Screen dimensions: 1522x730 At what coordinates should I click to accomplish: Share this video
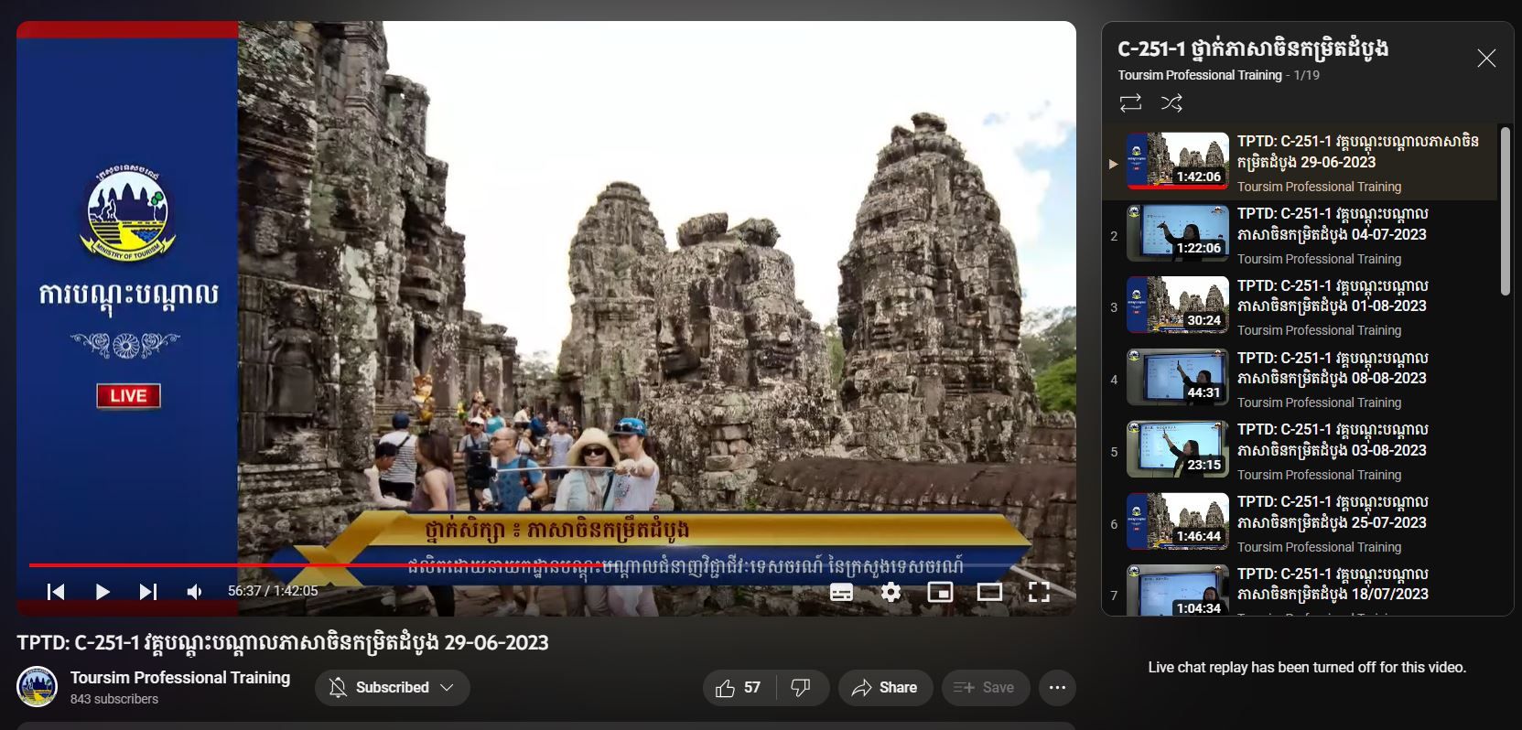[x=885, y=688]
